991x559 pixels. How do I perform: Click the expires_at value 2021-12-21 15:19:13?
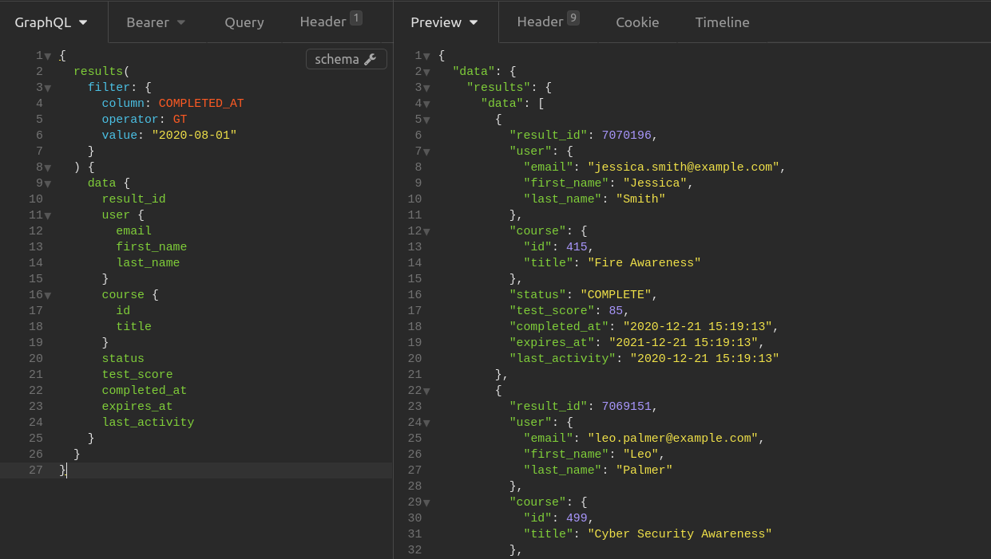(x=684, y=342)
